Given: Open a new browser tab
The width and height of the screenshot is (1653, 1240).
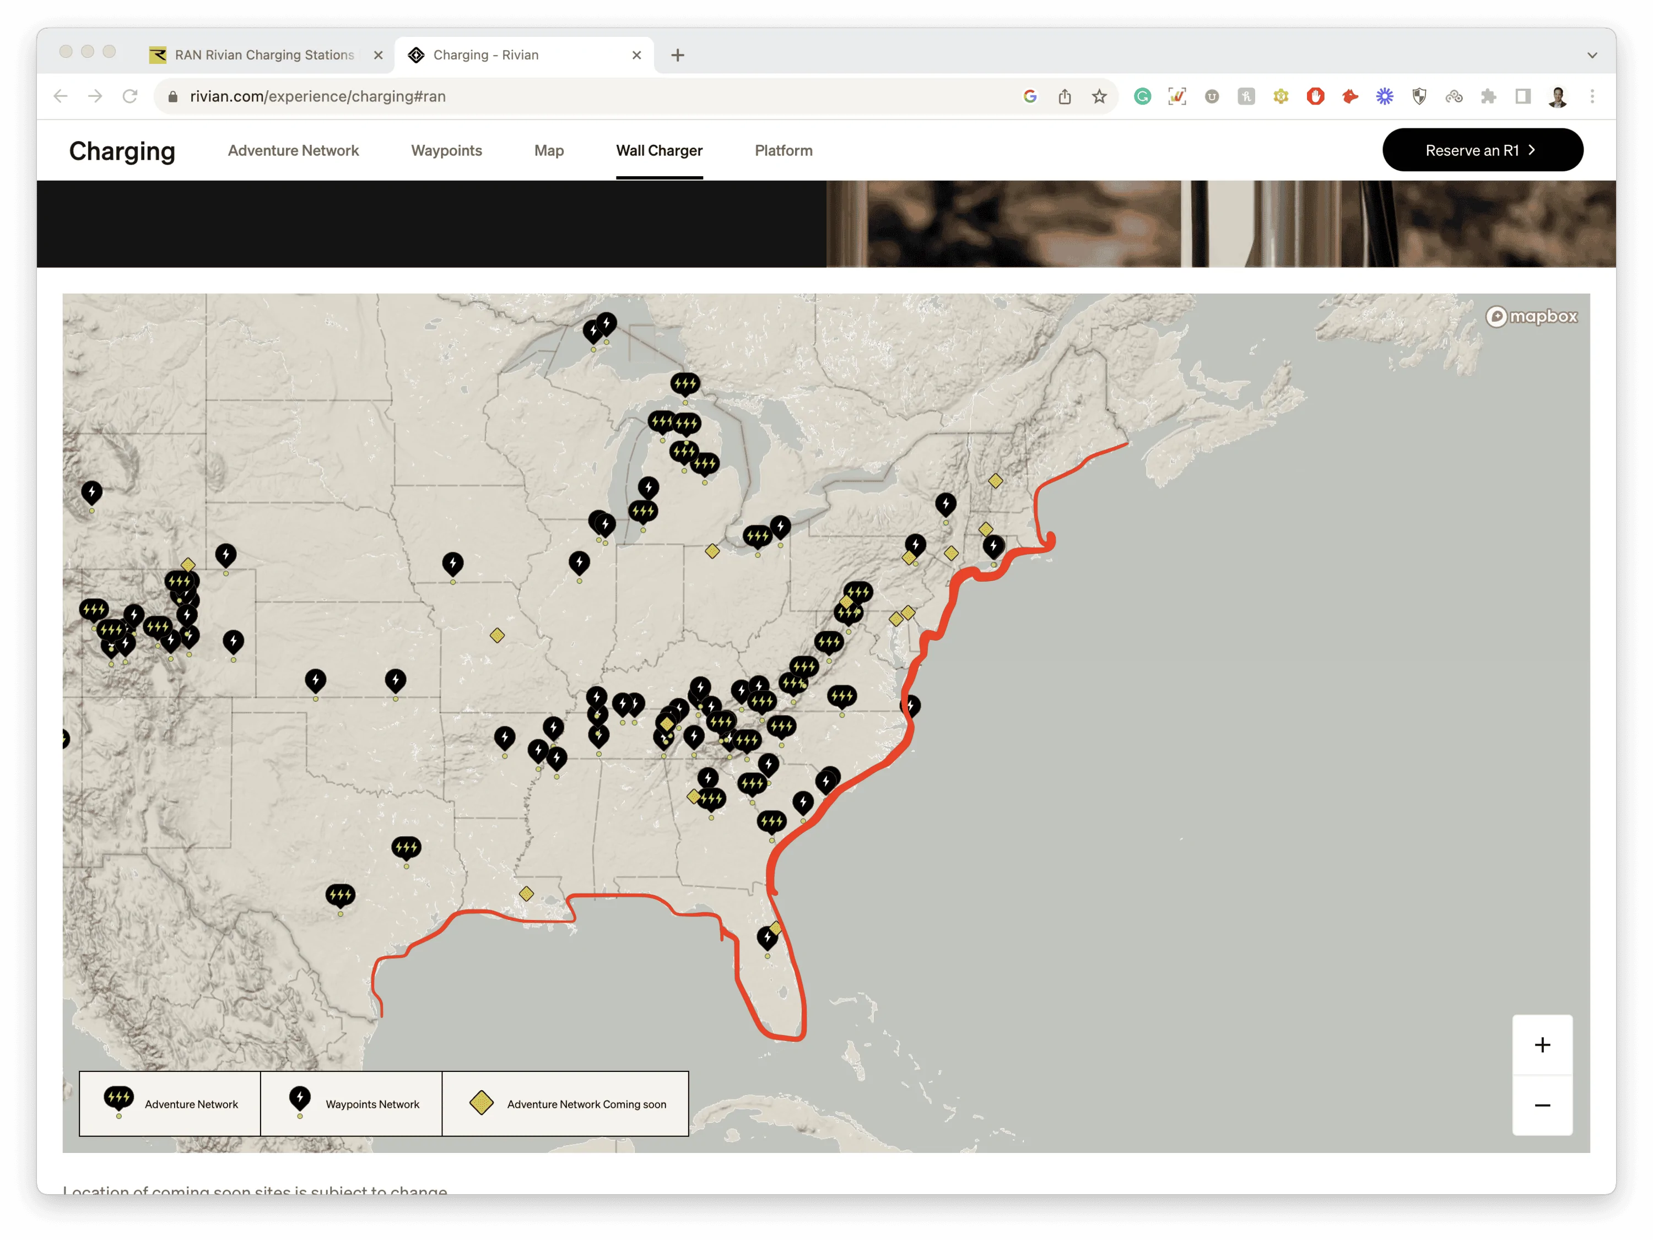Looking at the screenshot, I should click(678, 55).
